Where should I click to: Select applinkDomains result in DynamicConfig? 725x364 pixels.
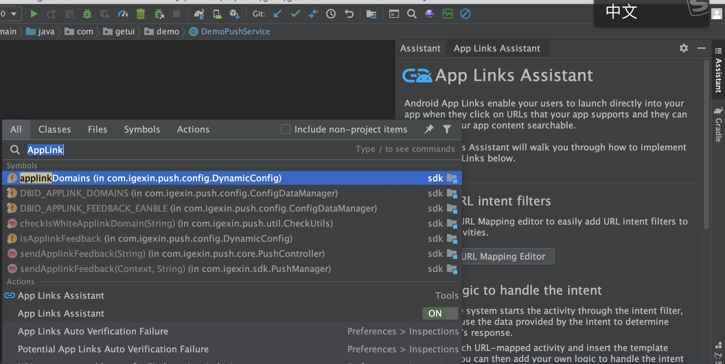[232, 178]
